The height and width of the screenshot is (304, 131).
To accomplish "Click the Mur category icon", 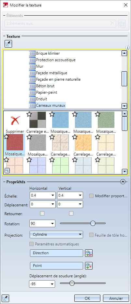I will (x=32, y=66).
